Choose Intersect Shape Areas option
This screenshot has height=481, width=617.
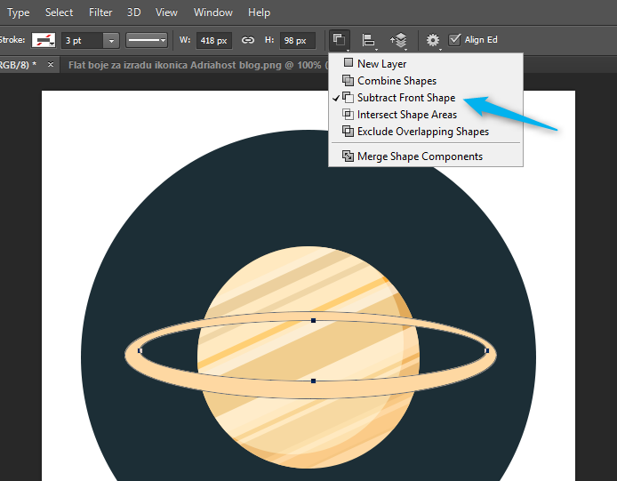[x=426, y=115]
